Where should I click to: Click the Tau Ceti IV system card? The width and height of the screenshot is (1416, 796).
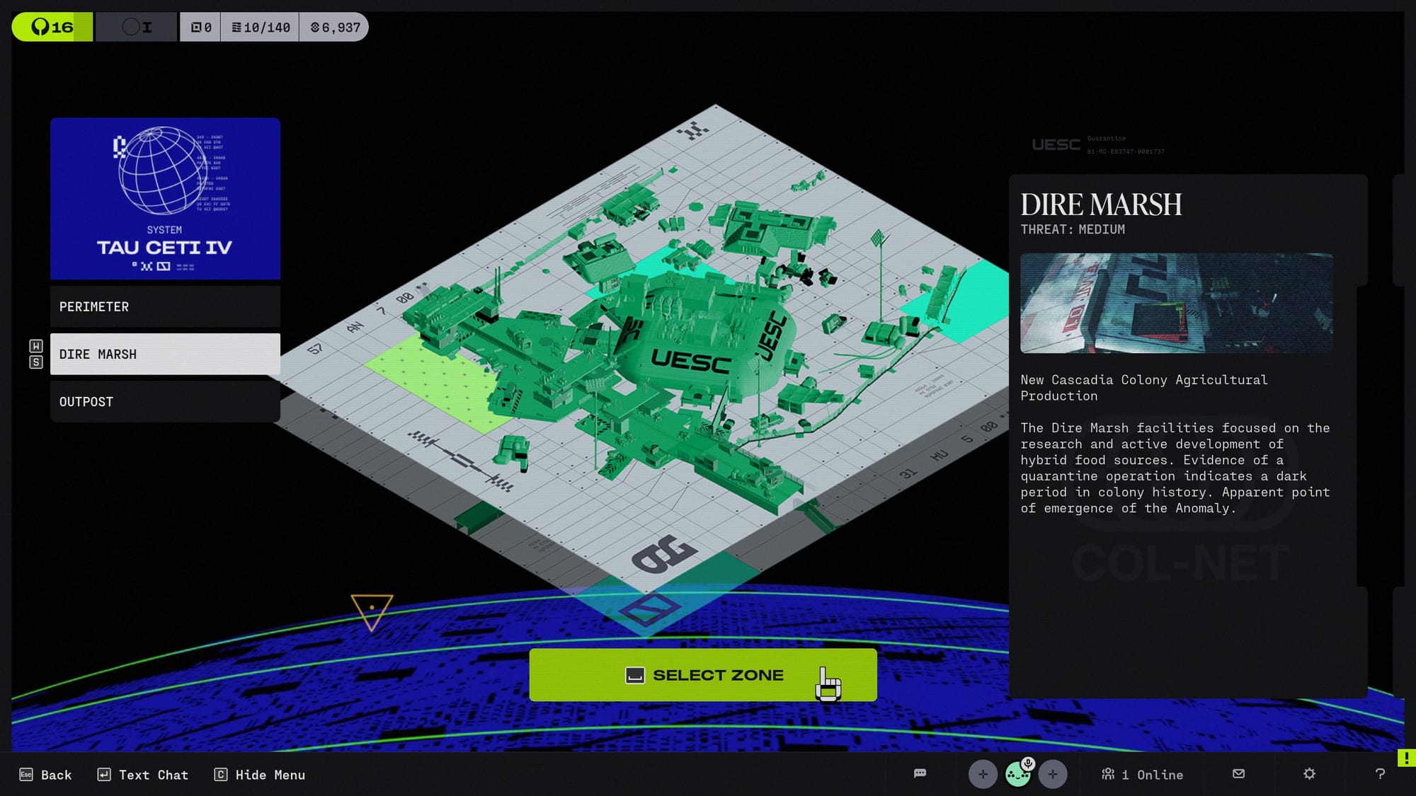pyautogui.click(x=165, y=199)
